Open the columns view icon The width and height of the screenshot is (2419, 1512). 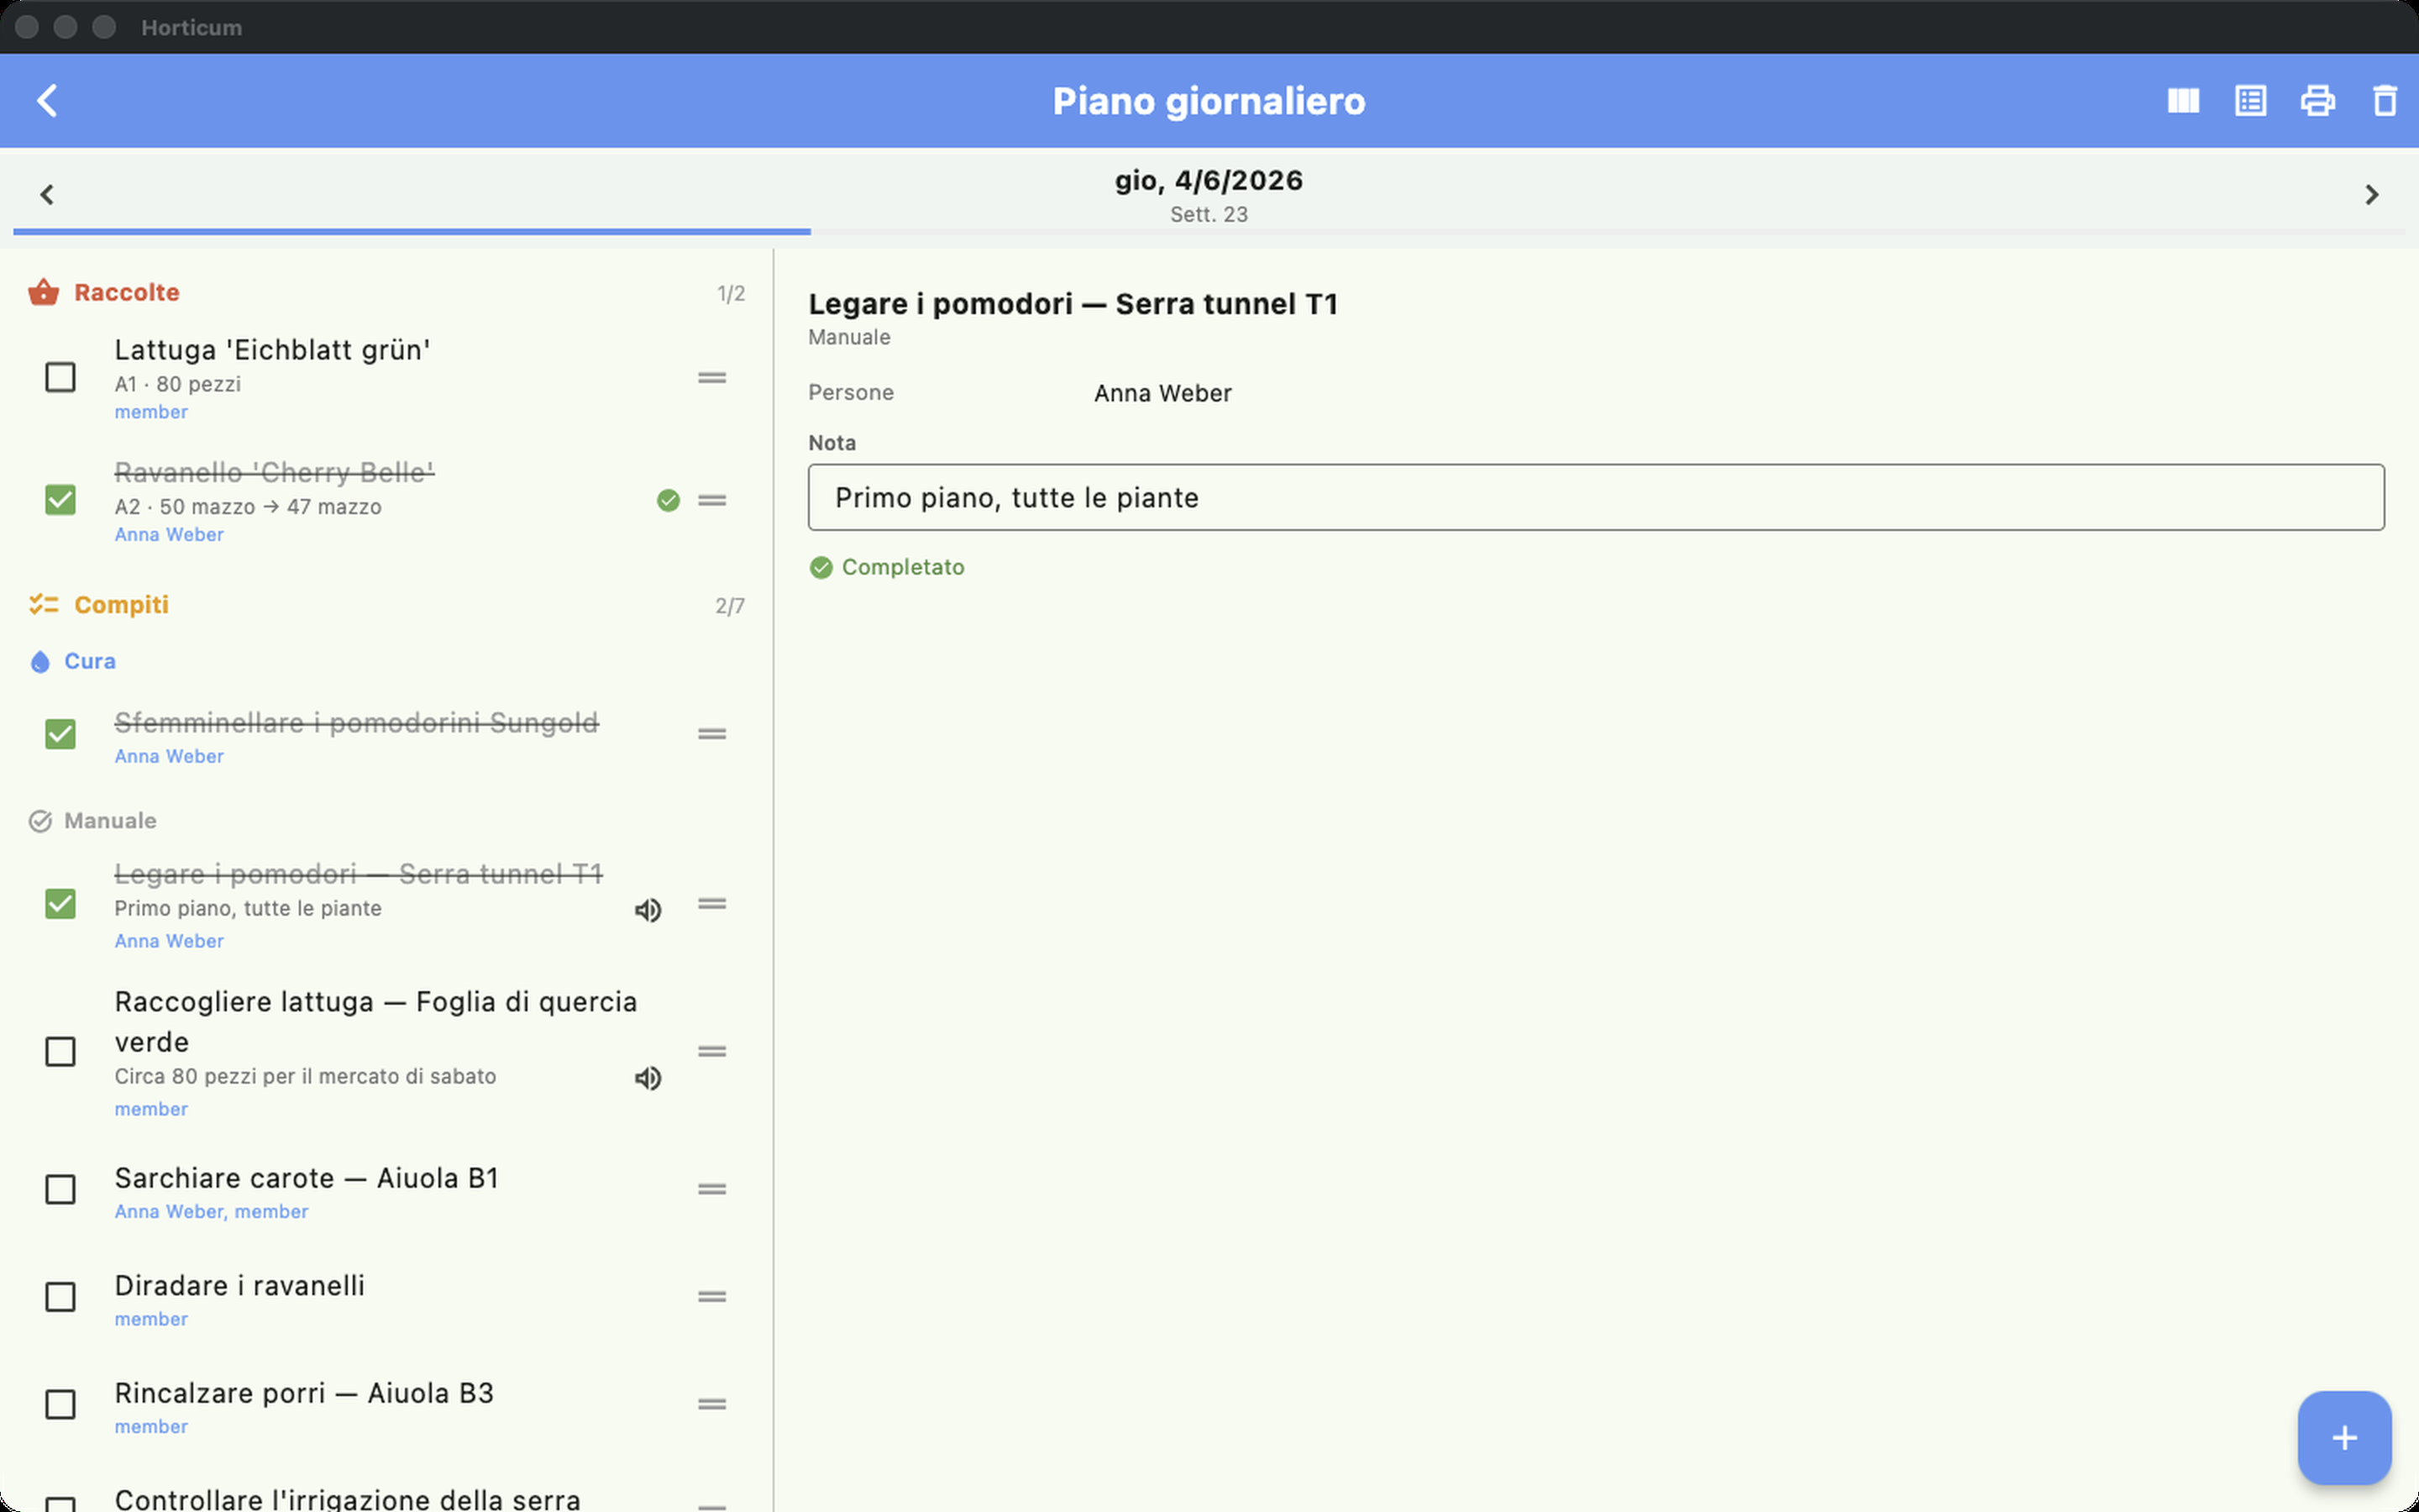pyautogui.click(x=2183, y=101)
